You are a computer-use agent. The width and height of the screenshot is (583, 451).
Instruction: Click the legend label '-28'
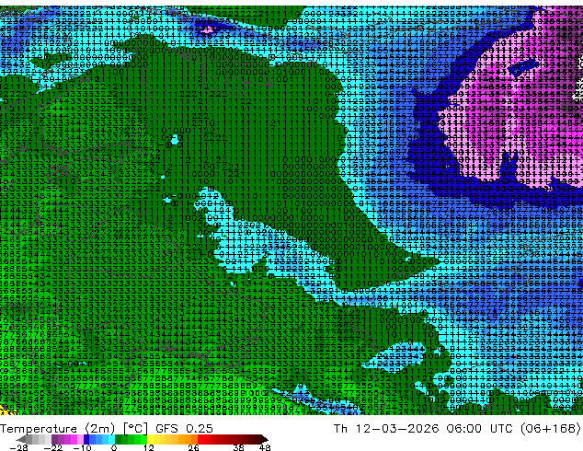click(x=18, y=447)
